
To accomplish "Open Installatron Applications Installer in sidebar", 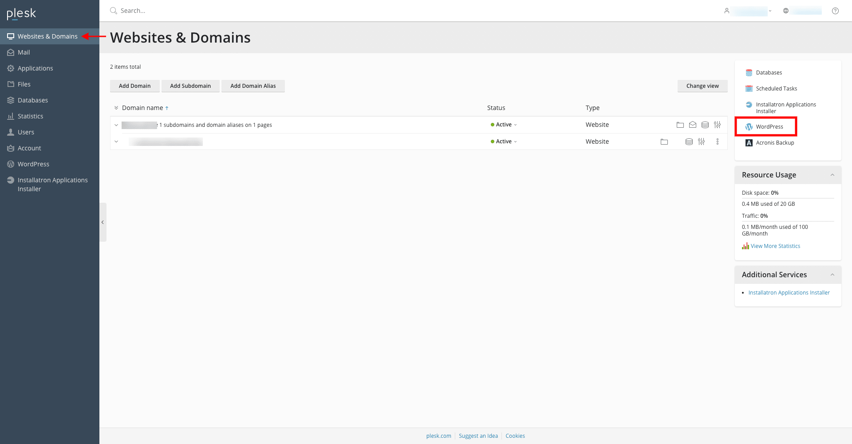I will [50, 185].
